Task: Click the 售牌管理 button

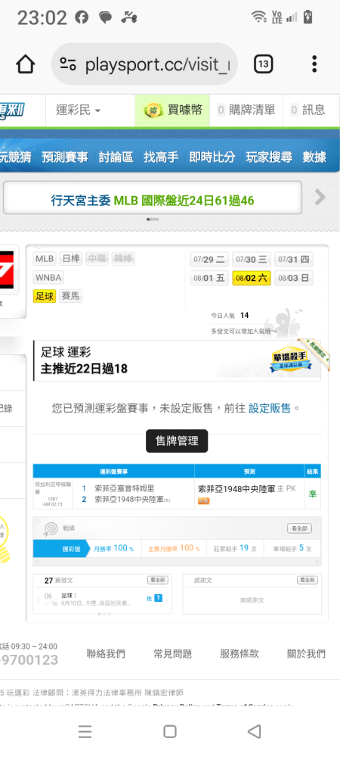Action: 177,441
